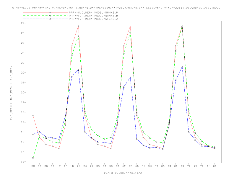Click blue triangle peak at hour 21
234x181 pixels.
78,70
